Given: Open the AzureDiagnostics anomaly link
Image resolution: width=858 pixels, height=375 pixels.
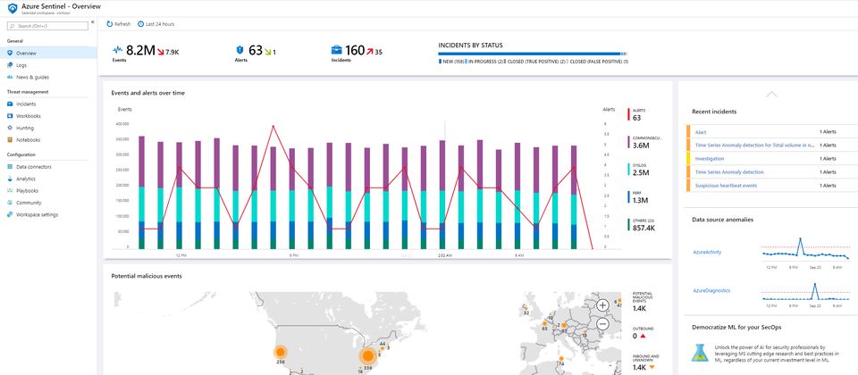Looking at the screenshot, I should pos(711,291).
